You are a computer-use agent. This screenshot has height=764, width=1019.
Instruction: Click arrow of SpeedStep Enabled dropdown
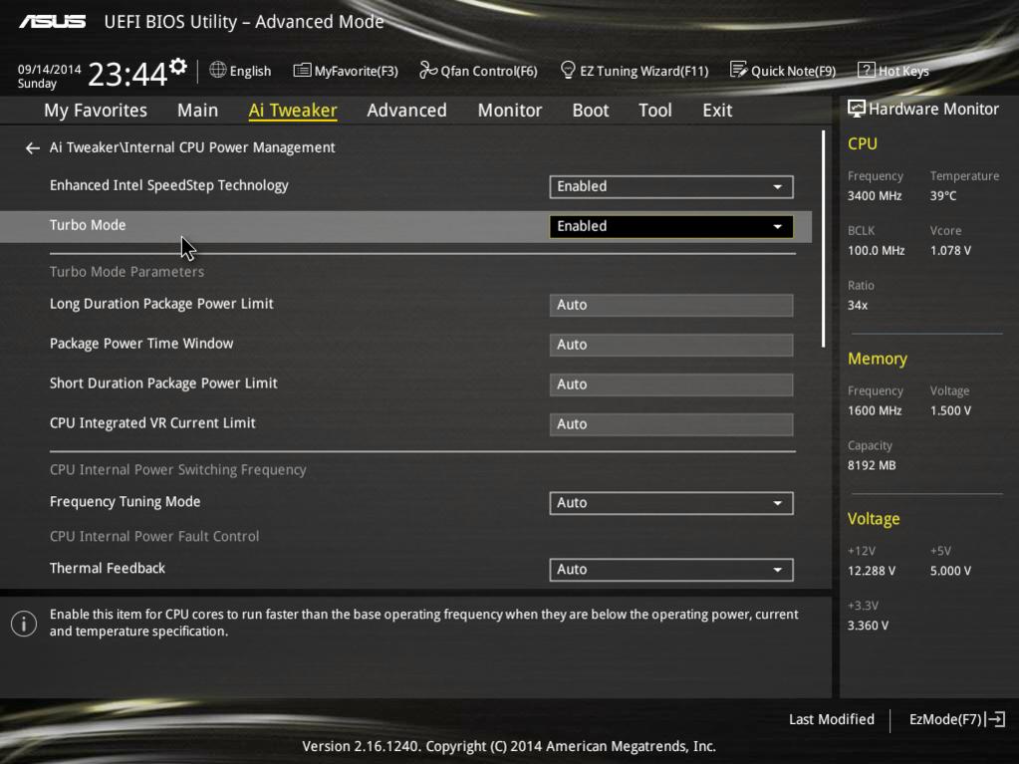[x=777, y=187]
